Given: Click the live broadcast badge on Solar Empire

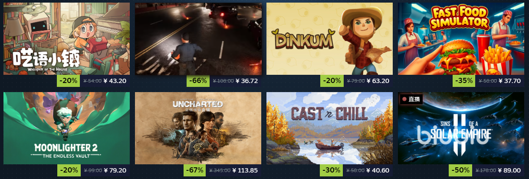Looking at the screenshot, I should tap(411, 99).
